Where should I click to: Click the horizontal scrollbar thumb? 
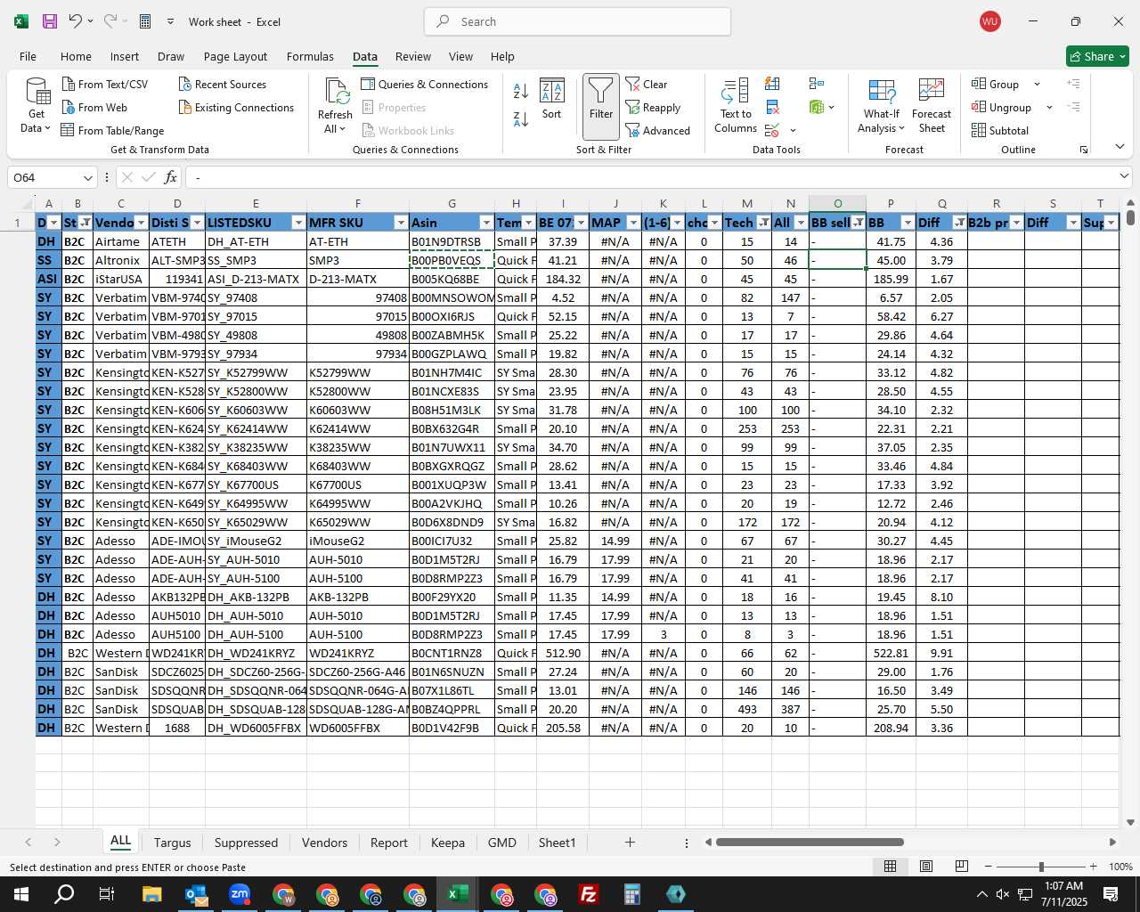[810, 842]
